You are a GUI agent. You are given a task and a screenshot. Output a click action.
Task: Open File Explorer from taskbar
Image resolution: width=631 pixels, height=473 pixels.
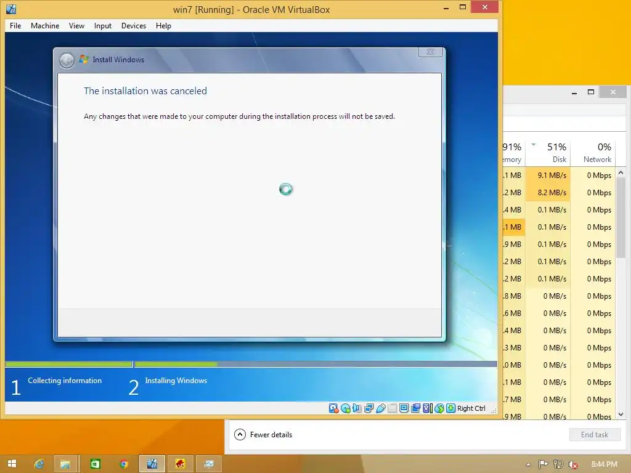(x=65, y=464)
